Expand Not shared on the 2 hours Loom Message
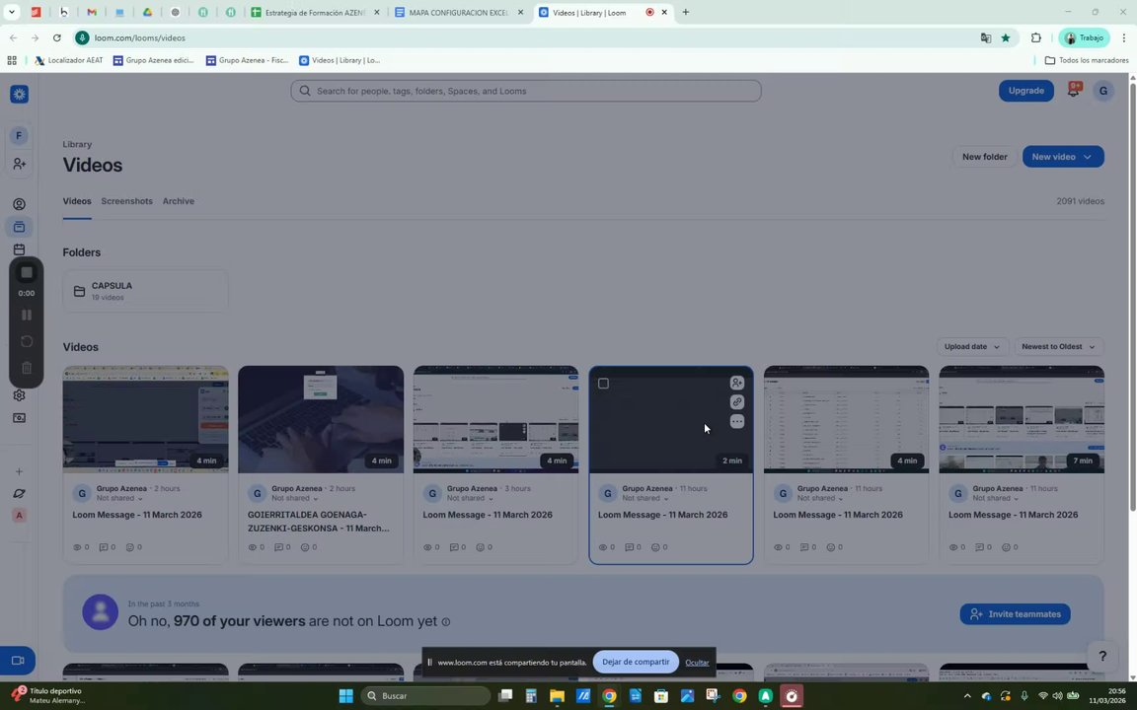This screenshot has width=1137, height=710. point(119,498)
